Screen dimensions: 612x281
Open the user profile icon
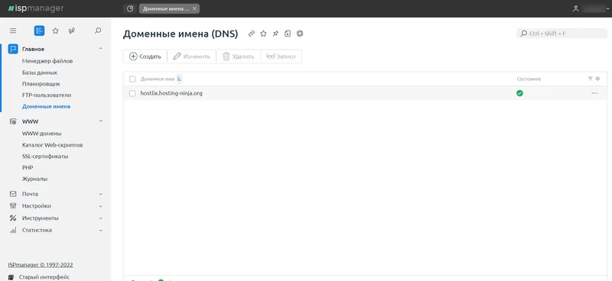[576, 8]
